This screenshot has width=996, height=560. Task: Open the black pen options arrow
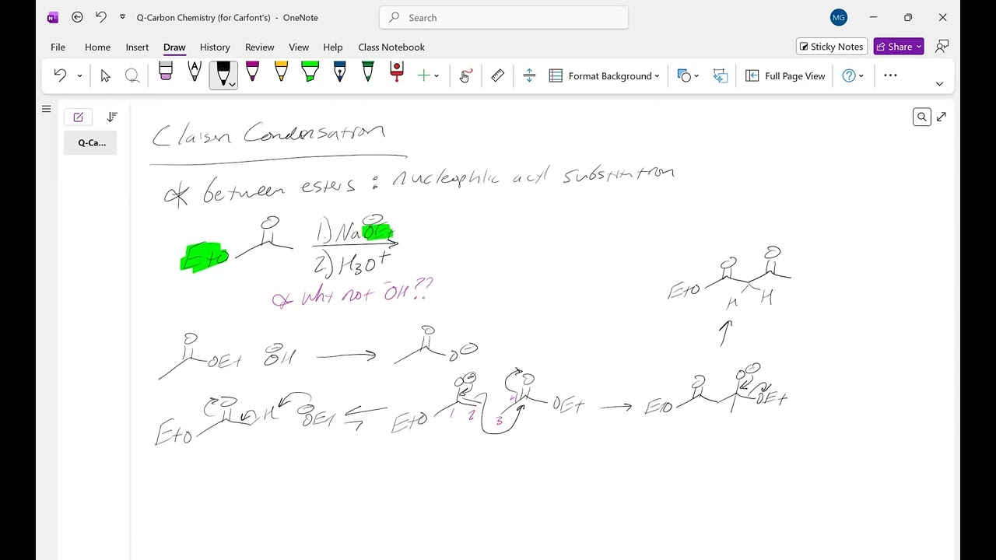(231, 85)
